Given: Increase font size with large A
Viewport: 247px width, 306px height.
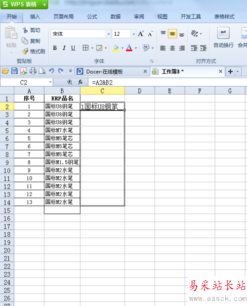Looking at the screenshot, I should click(x=141, y=34).
